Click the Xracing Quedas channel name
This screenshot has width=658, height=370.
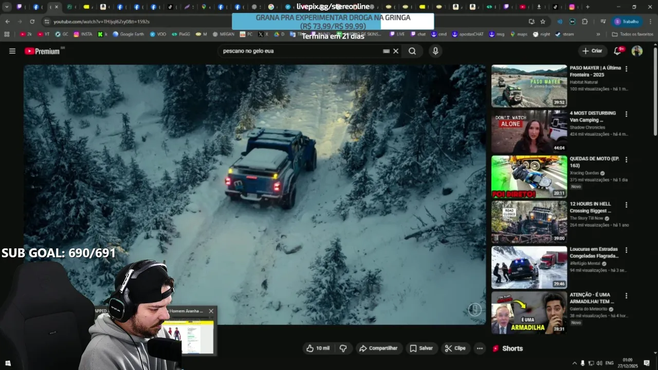[584, 173]
